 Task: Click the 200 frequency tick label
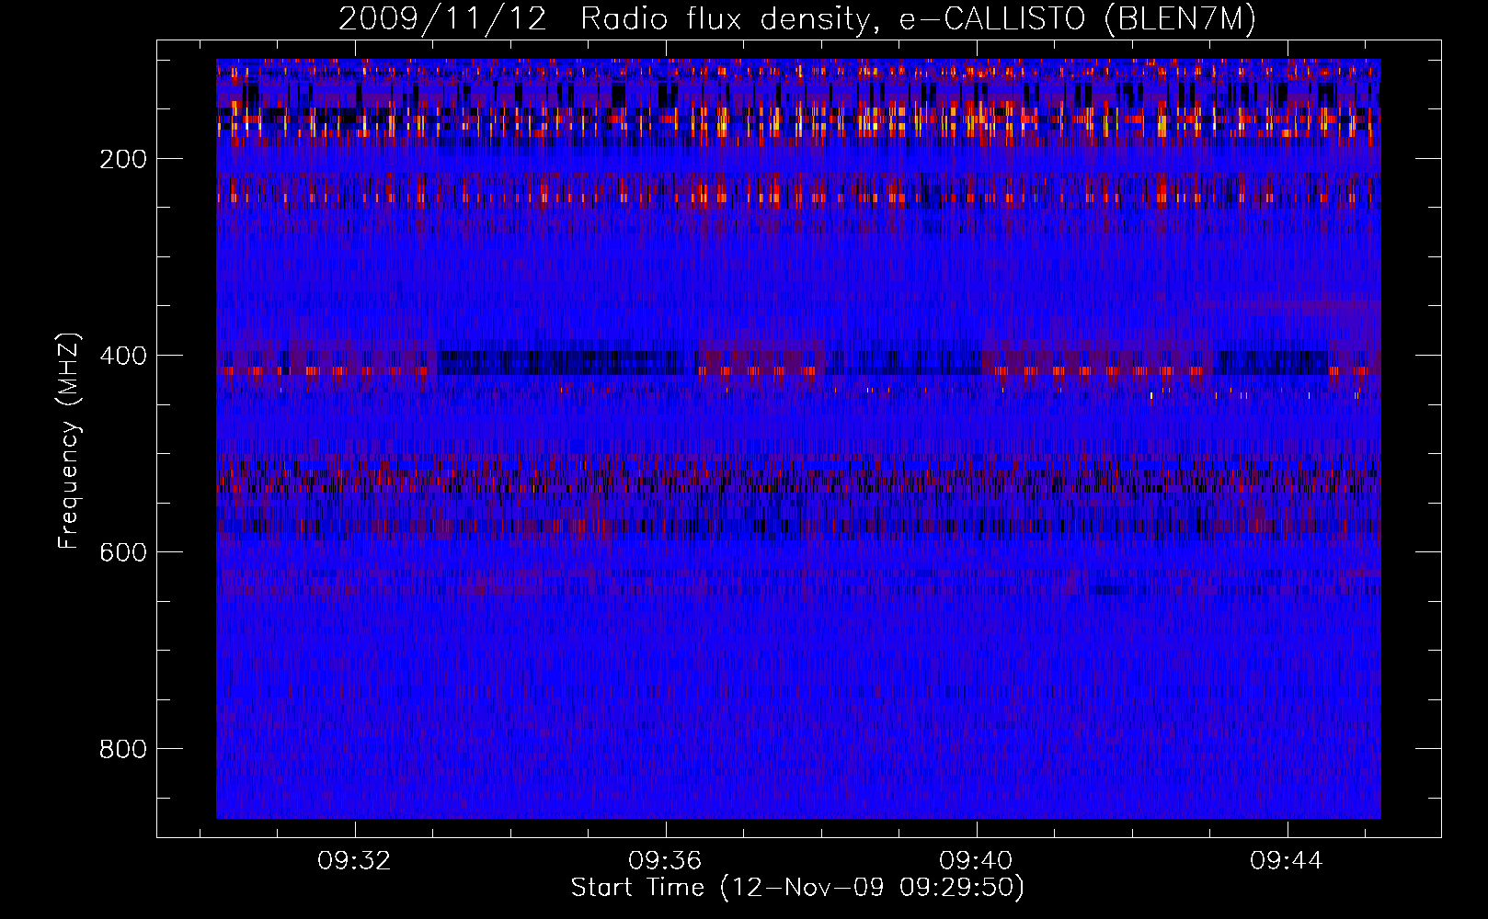(123, 159)
